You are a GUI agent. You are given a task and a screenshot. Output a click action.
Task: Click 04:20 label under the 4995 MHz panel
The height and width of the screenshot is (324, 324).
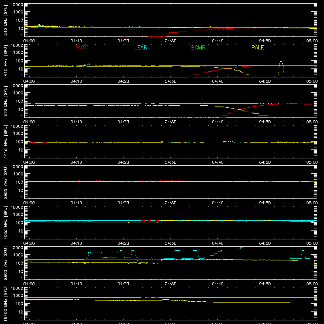[x=124, y=243]
